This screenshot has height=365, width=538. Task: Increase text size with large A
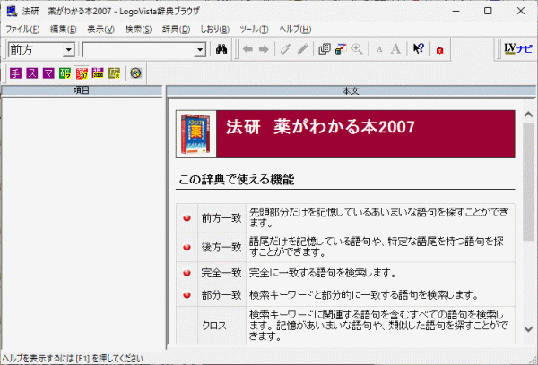(395, 49)
